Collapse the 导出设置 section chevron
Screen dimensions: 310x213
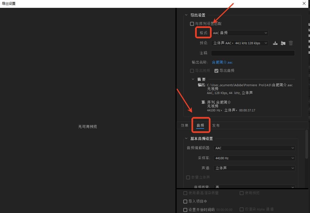[186, 15]
